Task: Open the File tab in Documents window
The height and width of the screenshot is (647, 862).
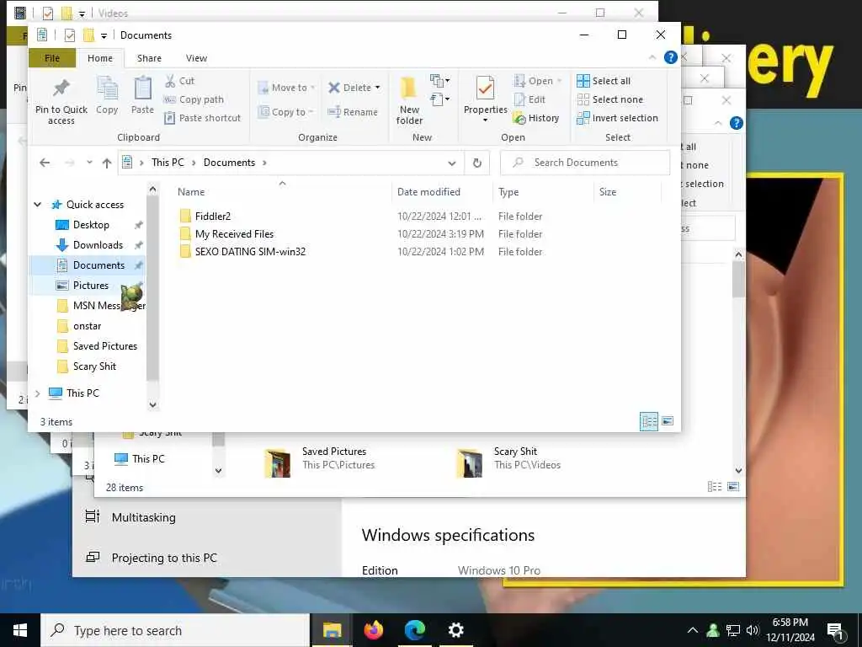Action: [x=52, y=58]
